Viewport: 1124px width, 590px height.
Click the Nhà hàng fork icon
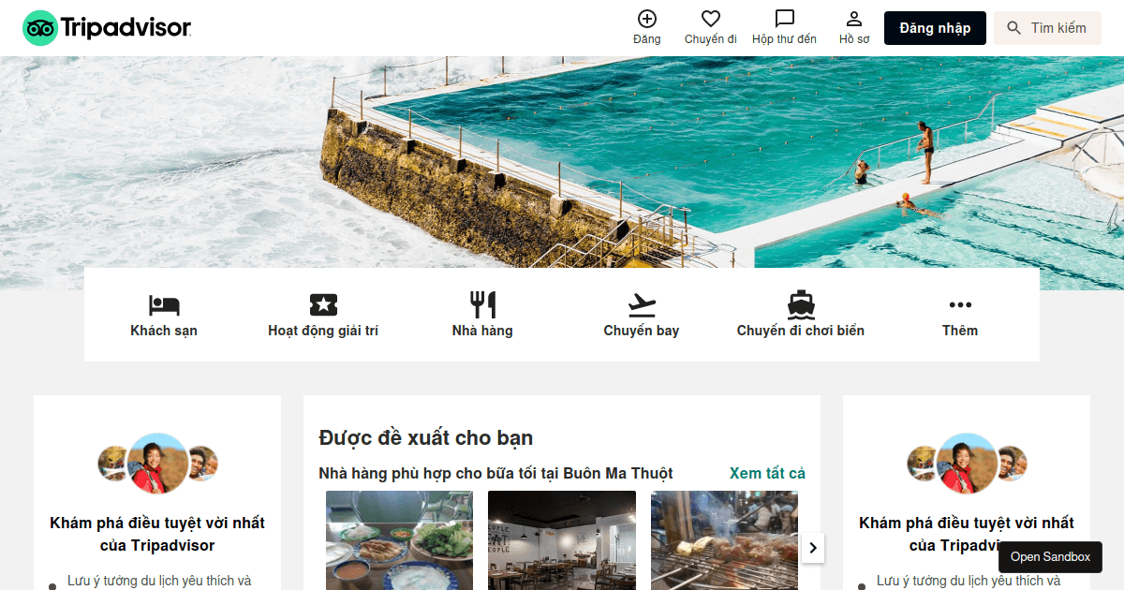click(482, 302)
